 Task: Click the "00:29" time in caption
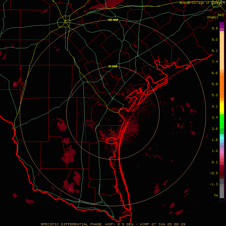click(x=180, y=224)
